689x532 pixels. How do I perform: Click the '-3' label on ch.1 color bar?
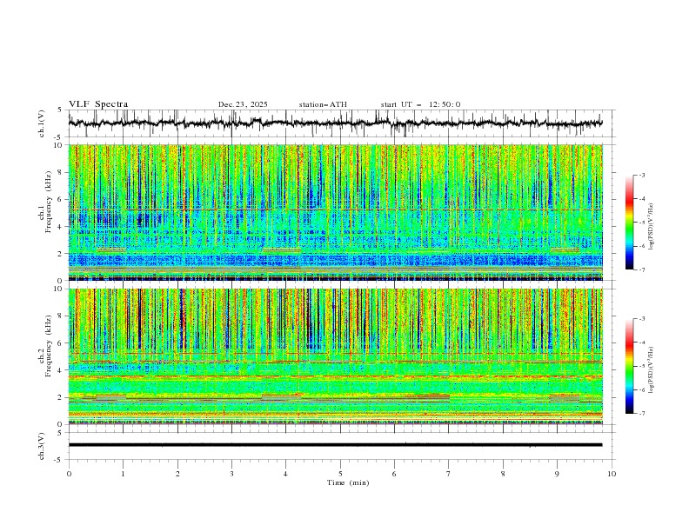tap(641, 175)
